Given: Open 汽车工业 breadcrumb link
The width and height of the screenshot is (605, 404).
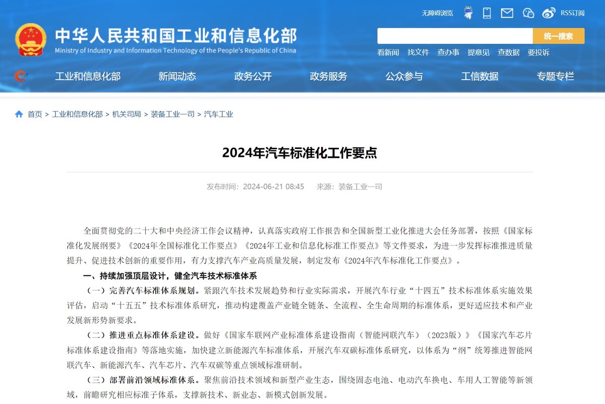Looking at the screenshot, I should click(218, 114).
